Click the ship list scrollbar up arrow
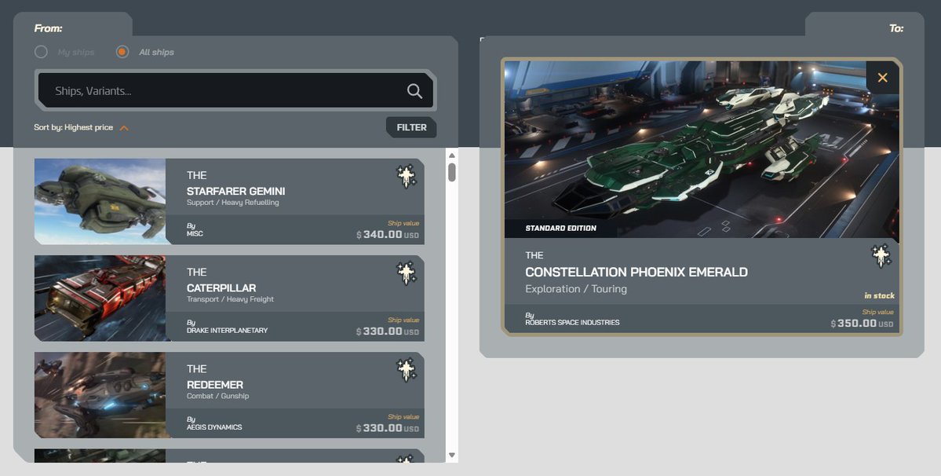The height and width of the screenshot is (476, 941). (452, 156)
